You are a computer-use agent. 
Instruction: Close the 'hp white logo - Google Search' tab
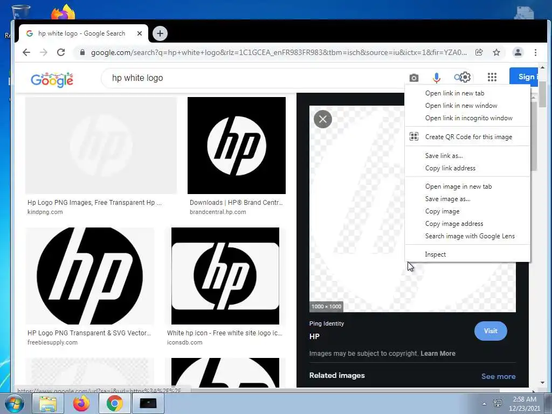click(140, 33)
